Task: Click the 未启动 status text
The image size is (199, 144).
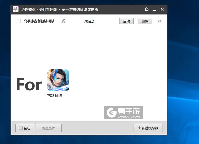Action: coord(89,21)
